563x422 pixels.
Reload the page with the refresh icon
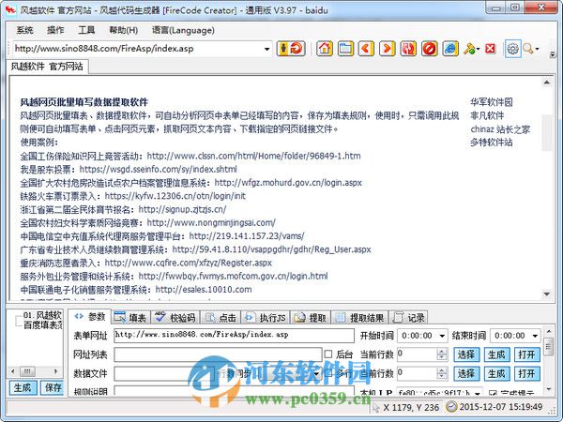(408, 49)
